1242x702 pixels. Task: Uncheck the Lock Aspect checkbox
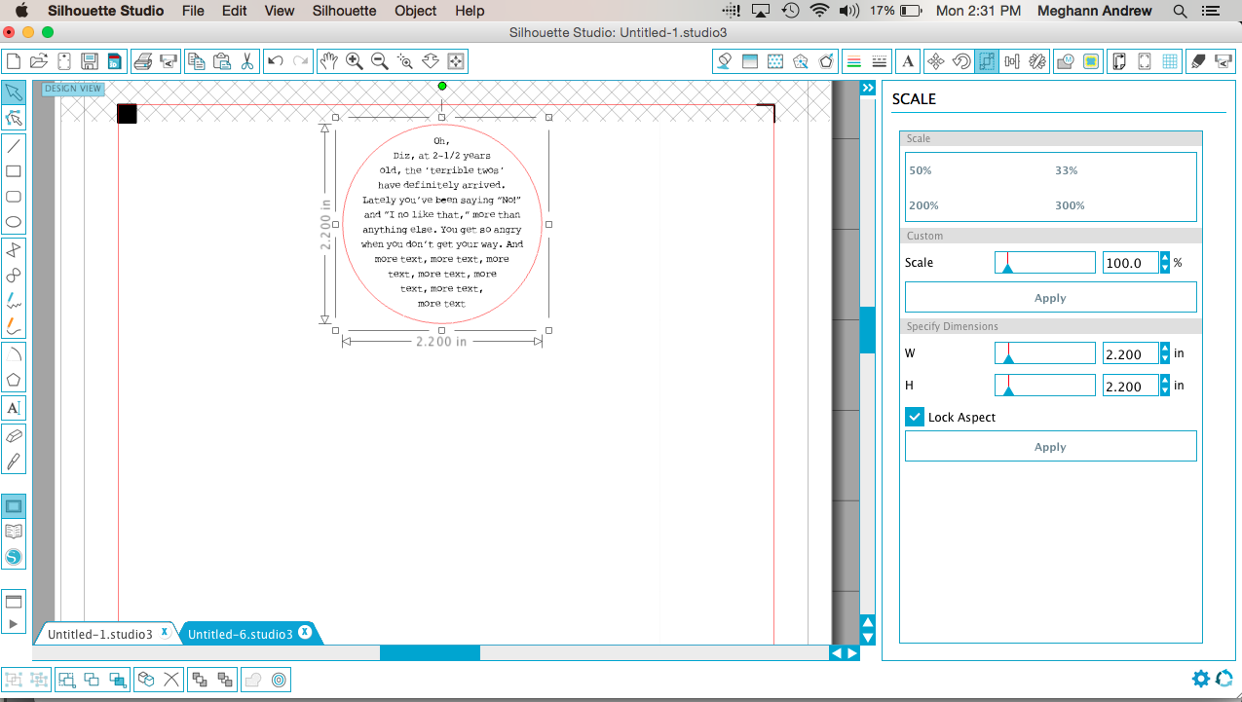click(915, 417)
